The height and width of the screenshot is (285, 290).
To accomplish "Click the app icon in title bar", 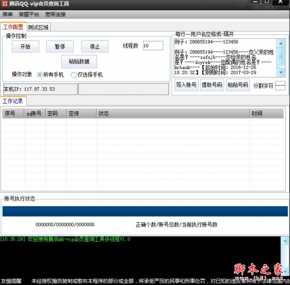I will click(5, 3).
